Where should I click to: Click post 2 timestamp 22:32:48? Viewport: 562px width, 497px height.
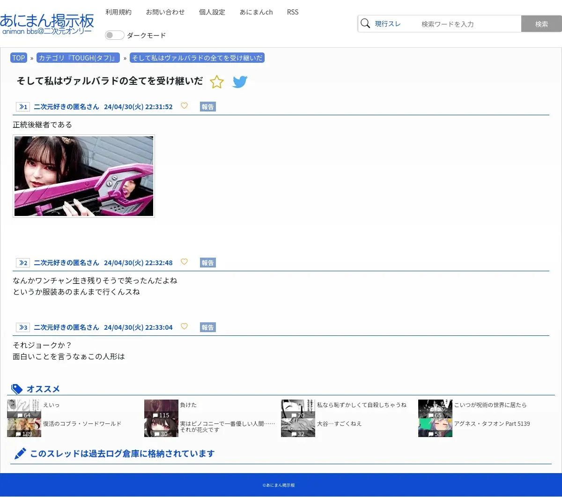pos(159,263)
